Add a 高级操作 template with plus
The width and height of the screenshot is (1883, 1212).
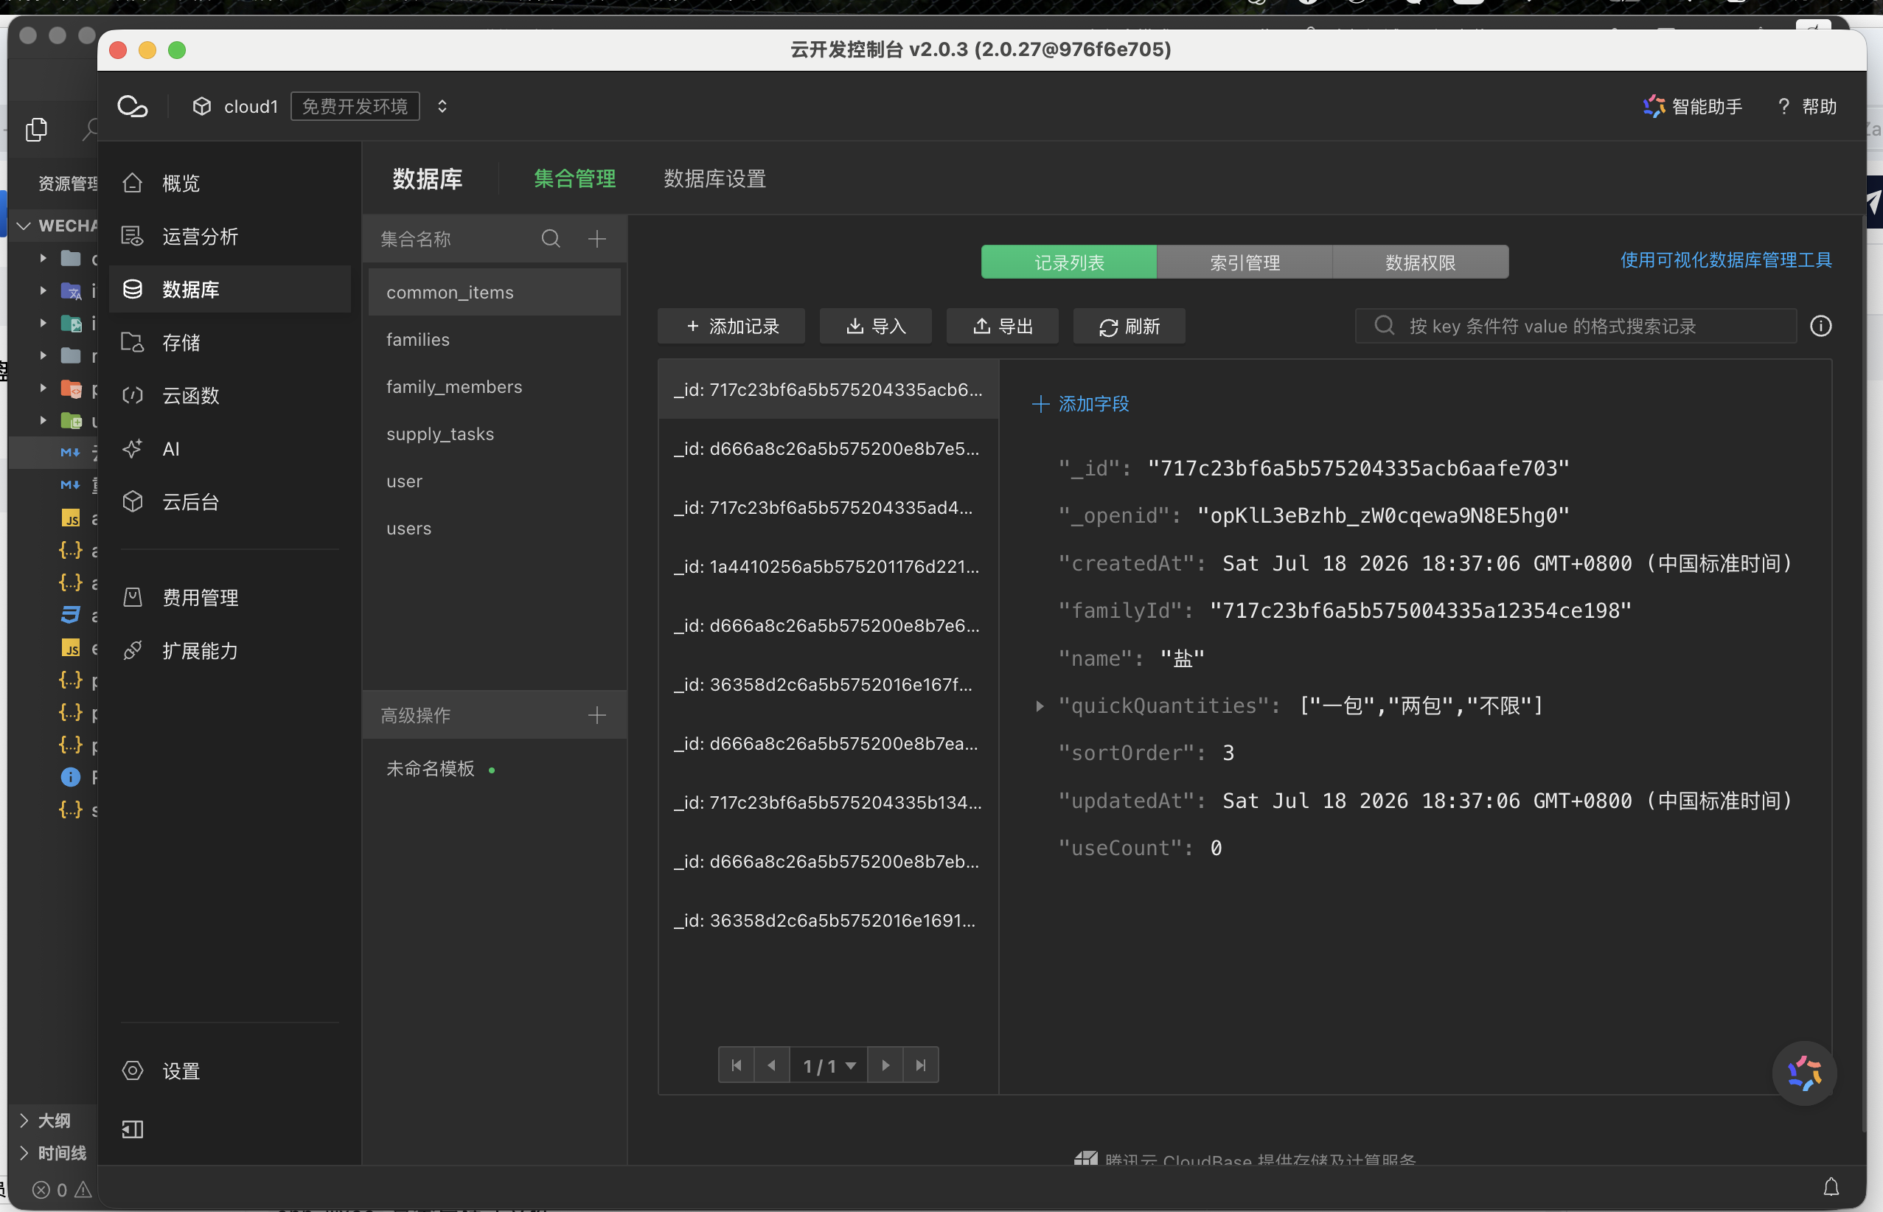[x=597, y=714]
